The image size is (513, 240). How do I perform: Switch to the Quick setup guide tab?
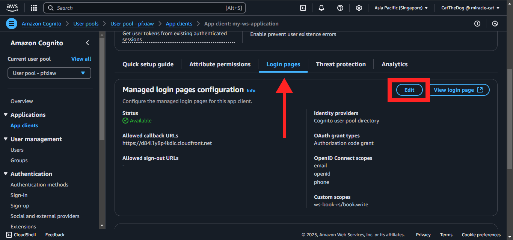pos(148,64)
